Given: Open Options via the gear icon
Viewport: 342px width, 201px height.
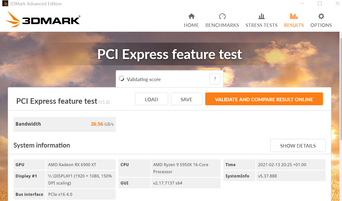Looking at the screenshot, I should [x=321, y=17].
